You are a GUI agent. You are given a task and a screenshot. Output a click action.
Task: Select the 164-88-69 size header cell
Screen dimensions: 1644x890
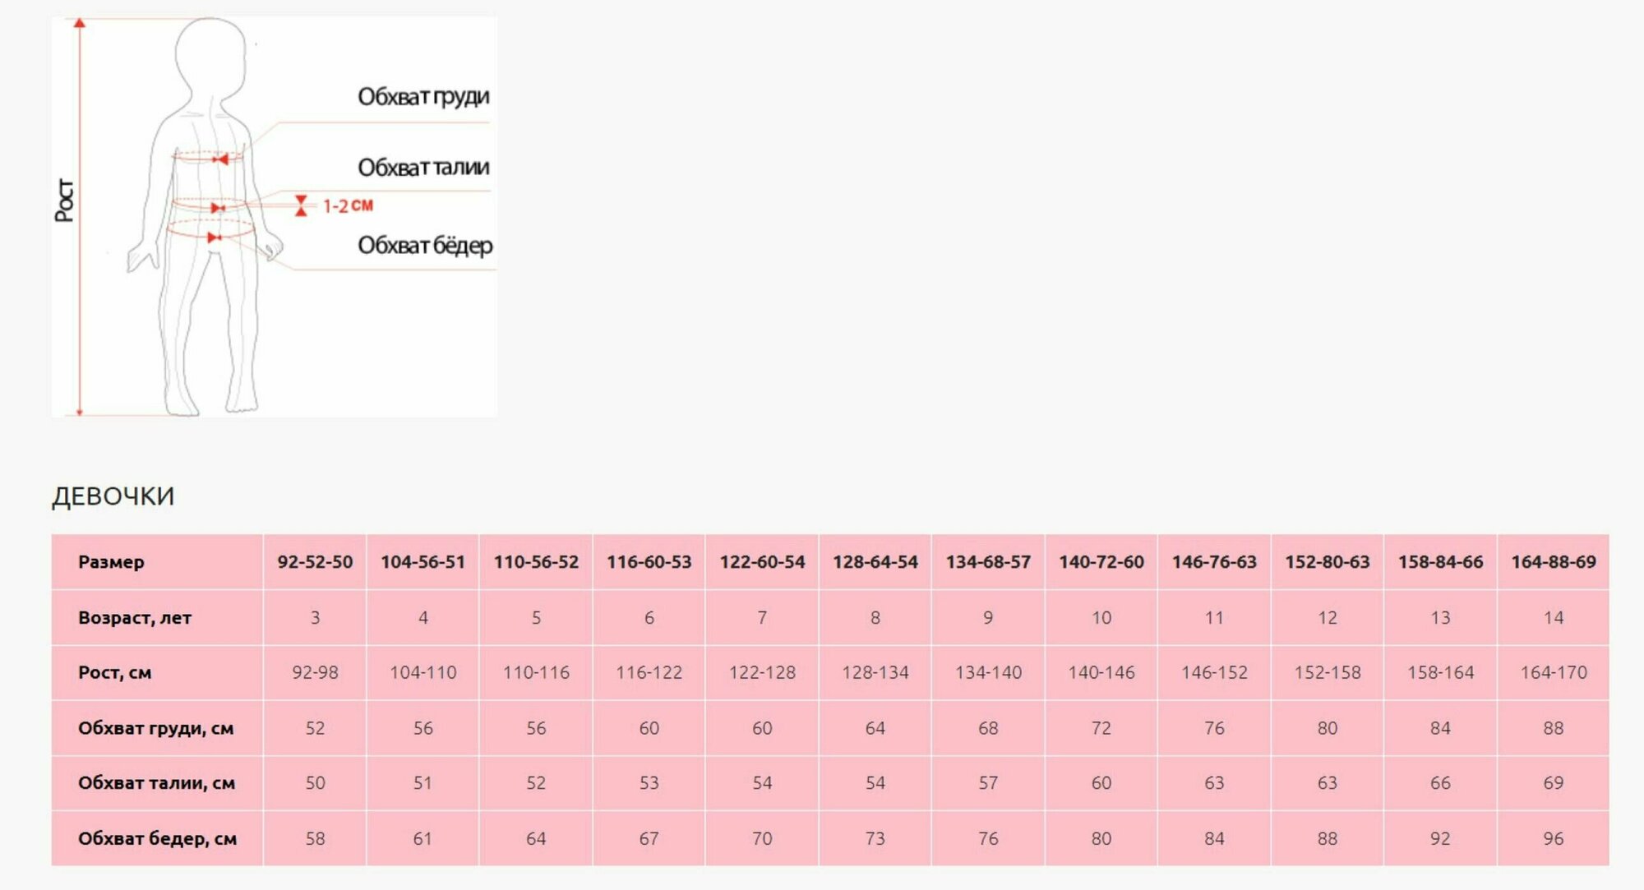click(x=1553, y=562)
